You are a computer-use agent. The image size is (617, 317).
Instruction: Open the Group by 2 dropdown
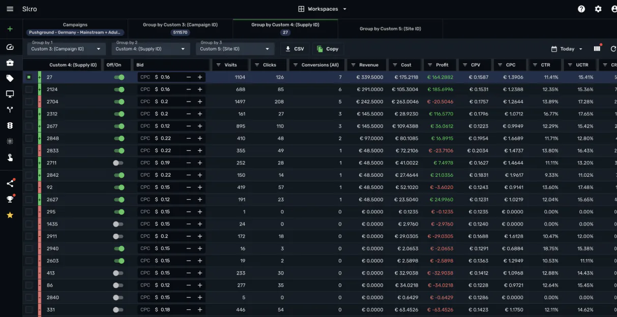[151, 49]
